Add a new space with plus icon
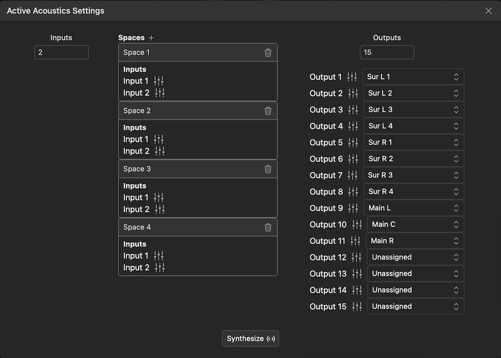Viewport: 501px width, 358px height. (151, 38)
